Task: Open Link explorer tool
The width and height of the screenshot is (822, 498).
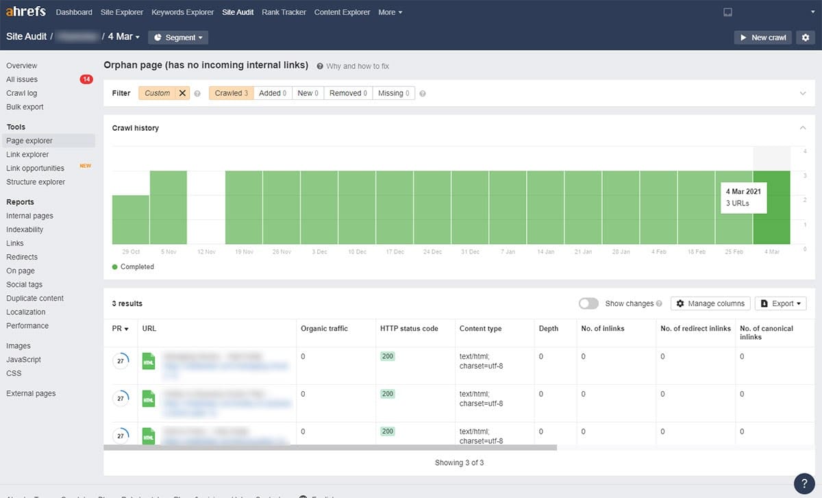Action: 27,154
